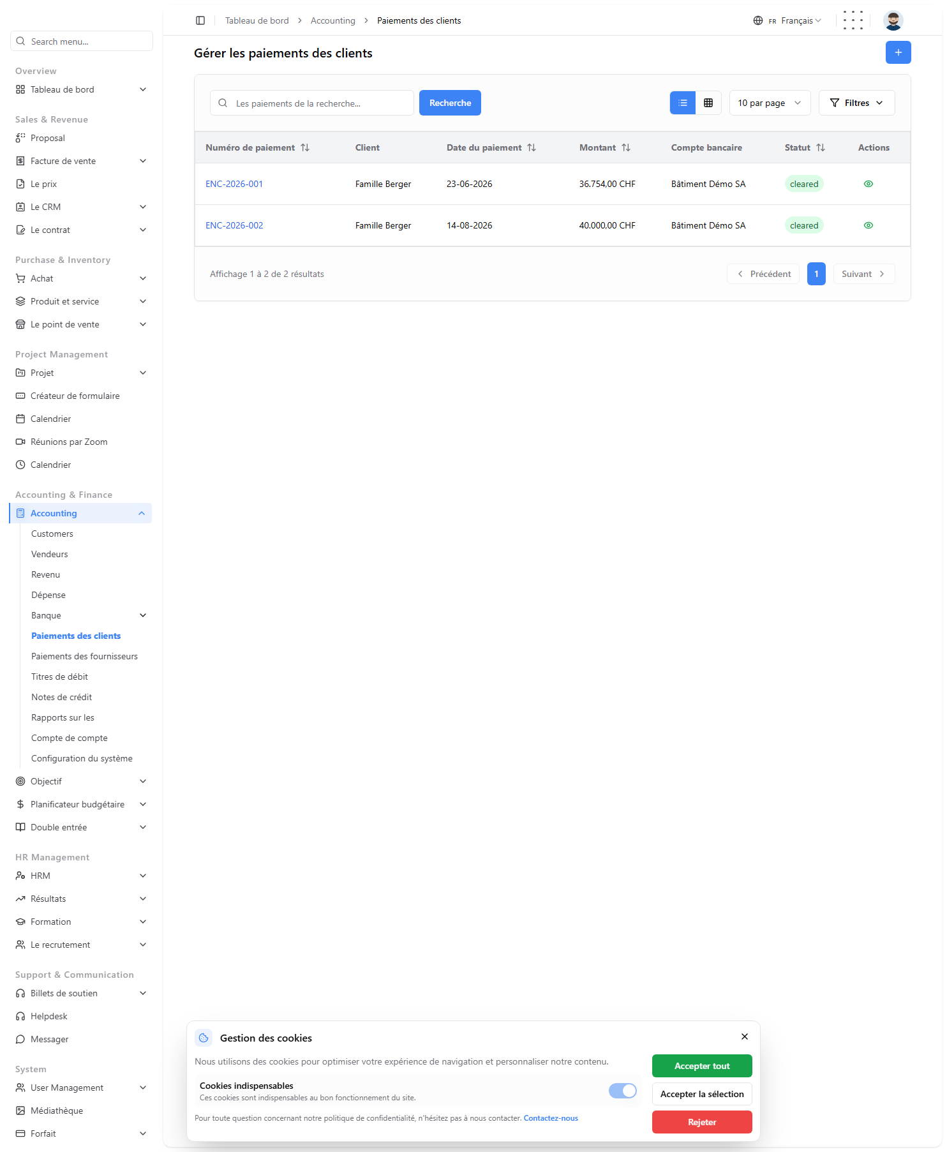
Task: Open the user avatar menu
Action: [893, 20]
